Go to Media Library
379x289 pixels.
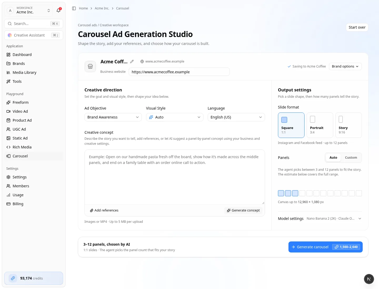[34, 73]
